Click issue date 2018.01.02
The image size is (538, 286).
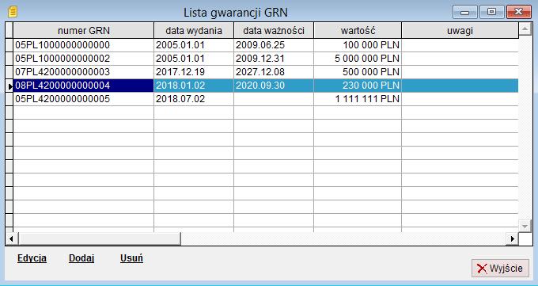180,86
